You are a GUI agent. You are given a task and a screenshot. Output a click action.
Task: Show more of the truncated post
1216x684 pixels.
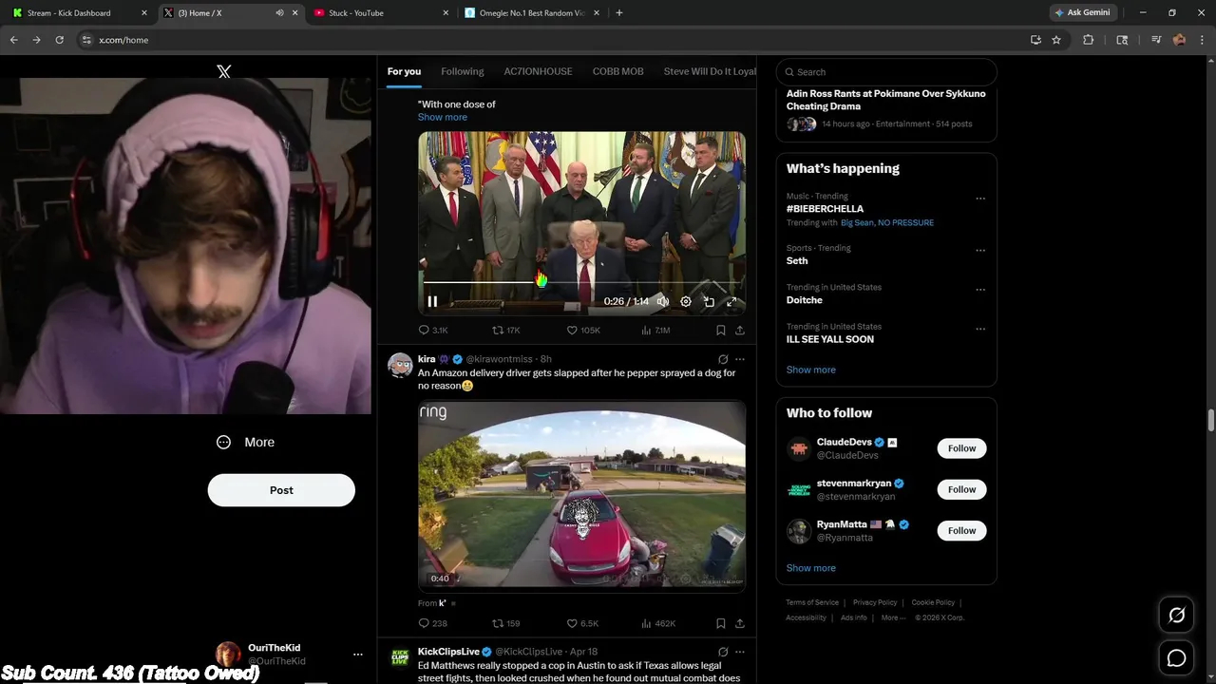tap(443, 117)
